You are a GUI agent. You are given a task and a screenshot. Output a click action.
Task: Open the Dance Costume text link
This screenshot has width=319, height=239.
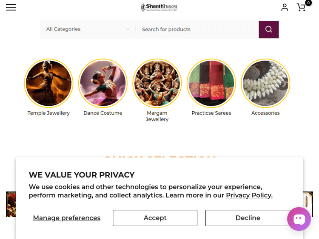103,113
